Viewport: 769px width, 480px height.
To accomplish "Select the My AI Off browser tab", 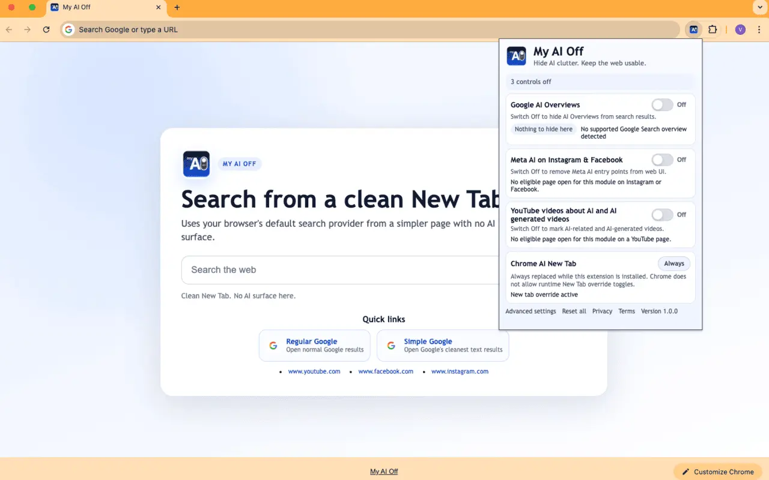I will (x=106, y=8).
